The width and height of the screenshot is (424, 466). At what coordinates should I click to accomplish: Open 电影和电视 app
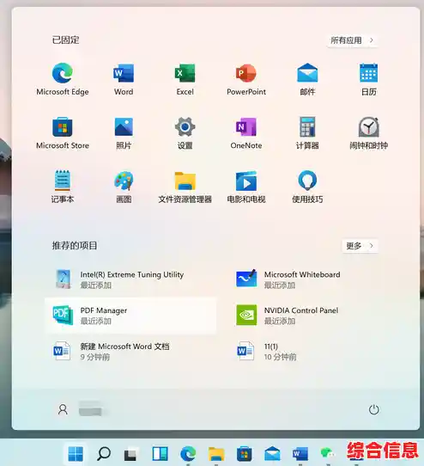coord(246,187)
